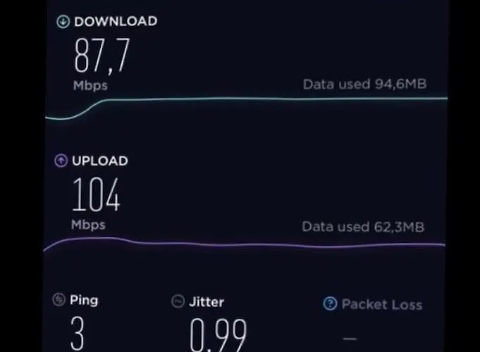Open the Packet Loss help icon

click(x=330, y=303)
